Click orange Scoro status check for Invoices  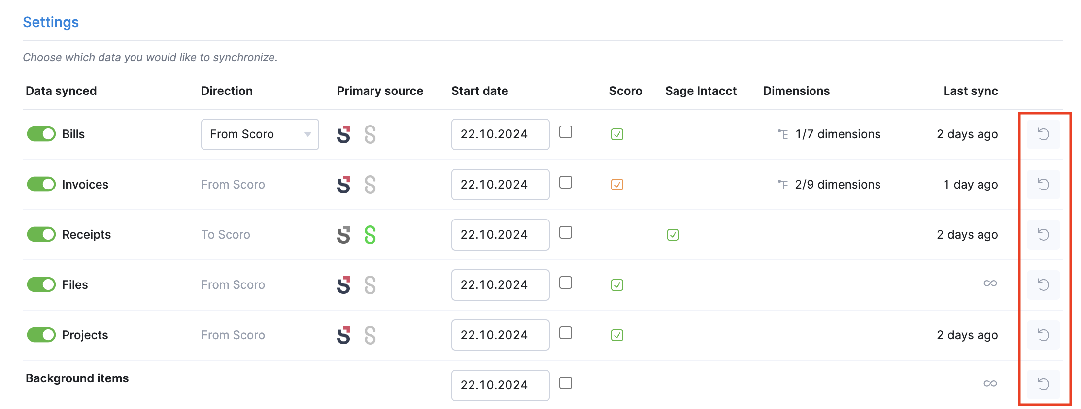617,185
